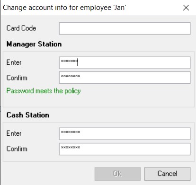Click the dialog title mentioning employee 'Jan'
Viewport: 196px width, 185px height.
[64, 8]
